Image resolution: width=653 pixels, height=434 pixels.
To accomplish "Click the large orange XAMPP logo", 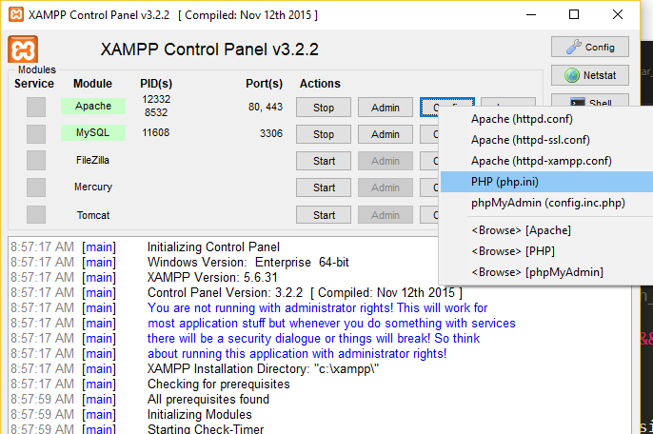I will click(x=23, y=49).
